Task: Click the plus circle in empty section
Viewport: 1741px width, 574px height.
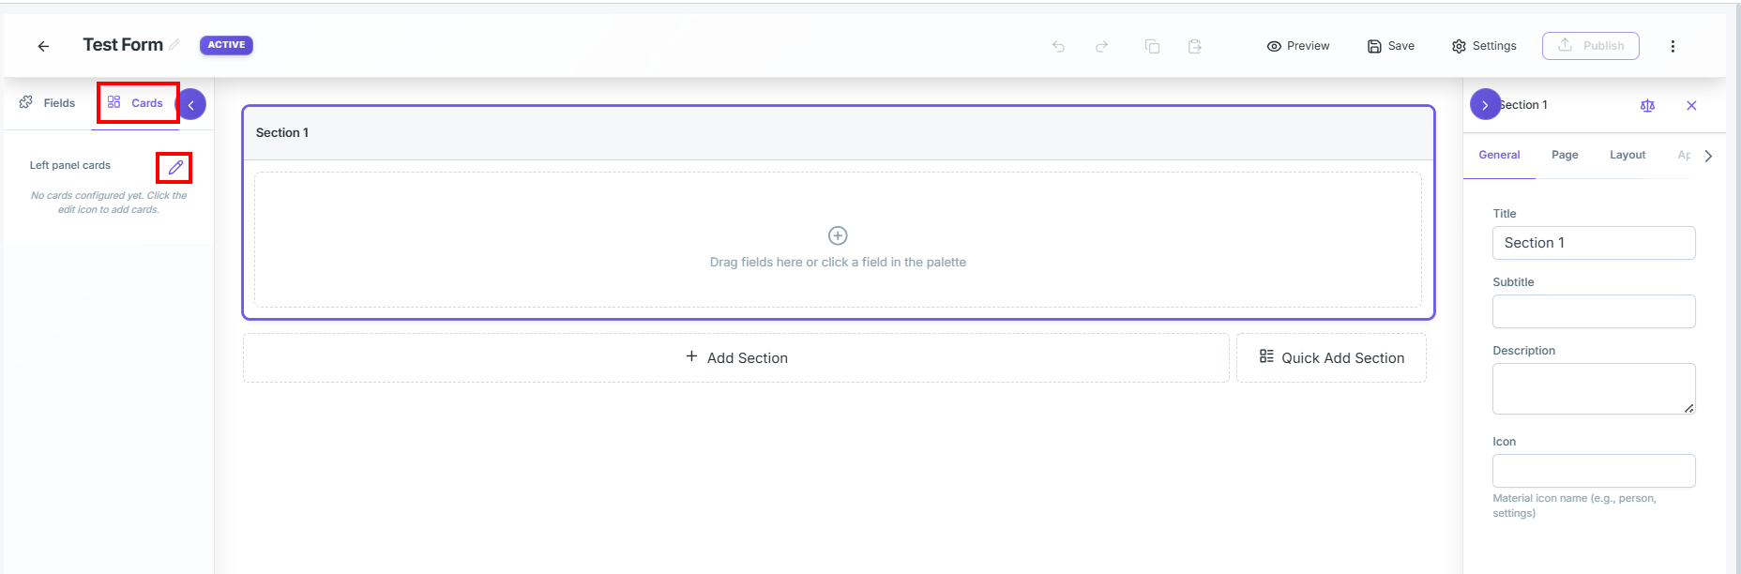Action: coord(838,235)
